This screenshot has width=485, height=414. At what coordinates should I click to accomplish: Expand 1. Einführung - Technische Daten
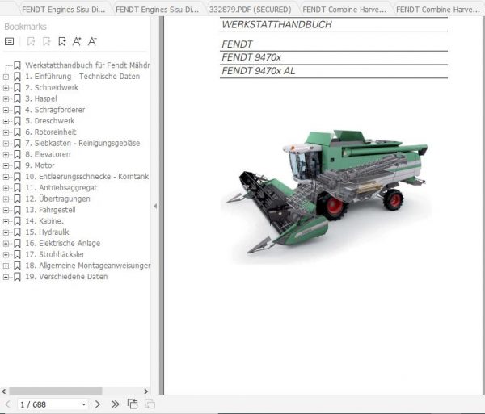tap(6, 77)
